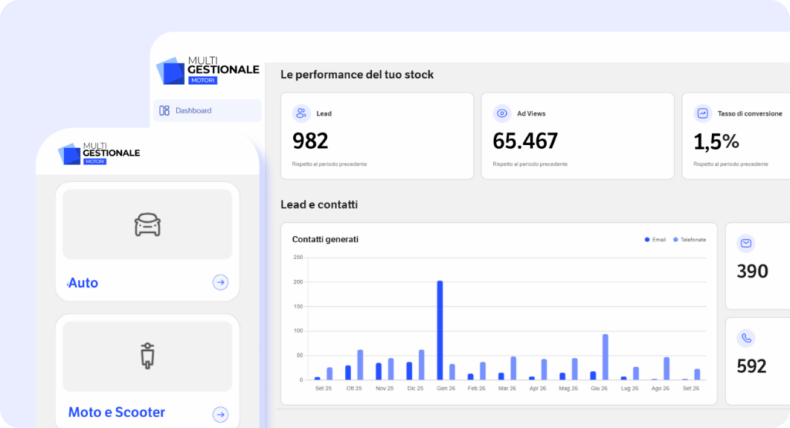Click the 'Lead e contatti' heading

point(319,204)
